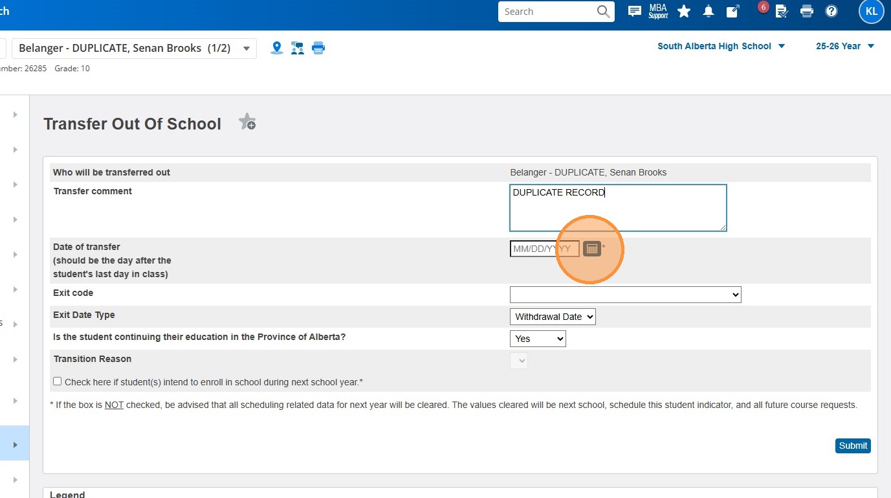Open the KL user profile avatar
Viewport: 891px width, 498px height.
click(871, 12)
